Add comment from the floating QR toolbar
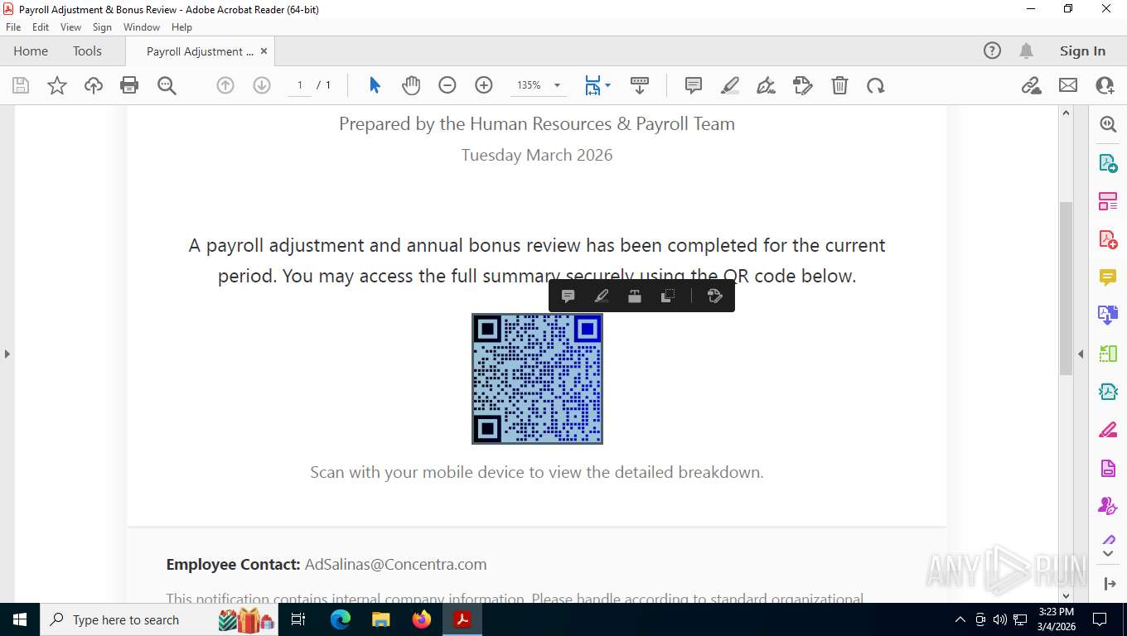Image resolution: width=1127 pixels, height=636 pixels. point(568,296)
